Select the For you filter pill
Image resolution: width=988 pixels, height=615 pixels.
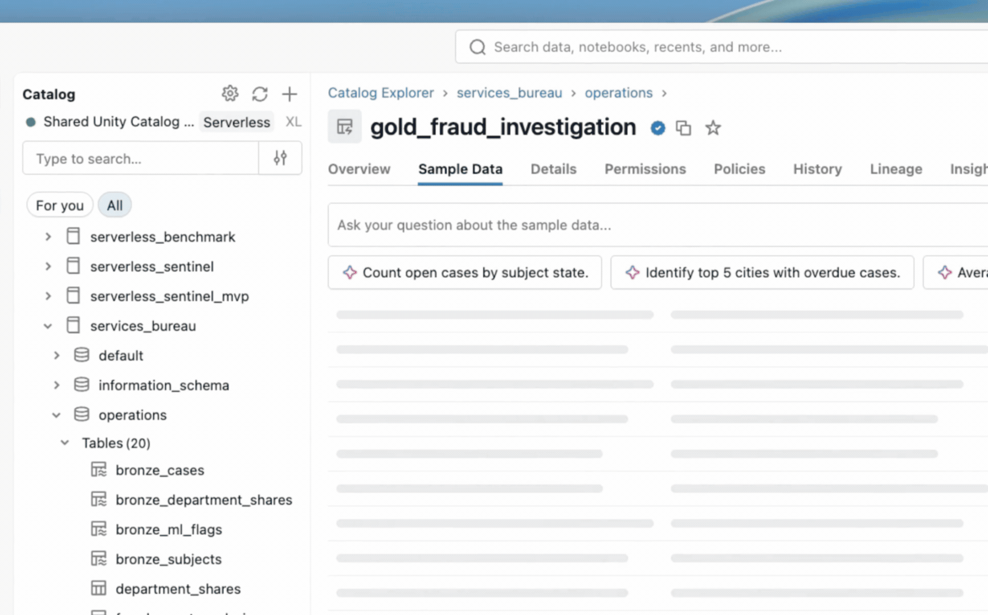click(x=59, y=205)
